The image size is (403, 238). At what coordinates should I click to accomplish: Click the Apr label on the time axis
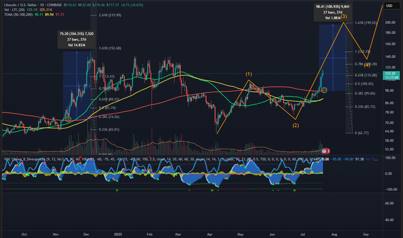coord(210,234)
